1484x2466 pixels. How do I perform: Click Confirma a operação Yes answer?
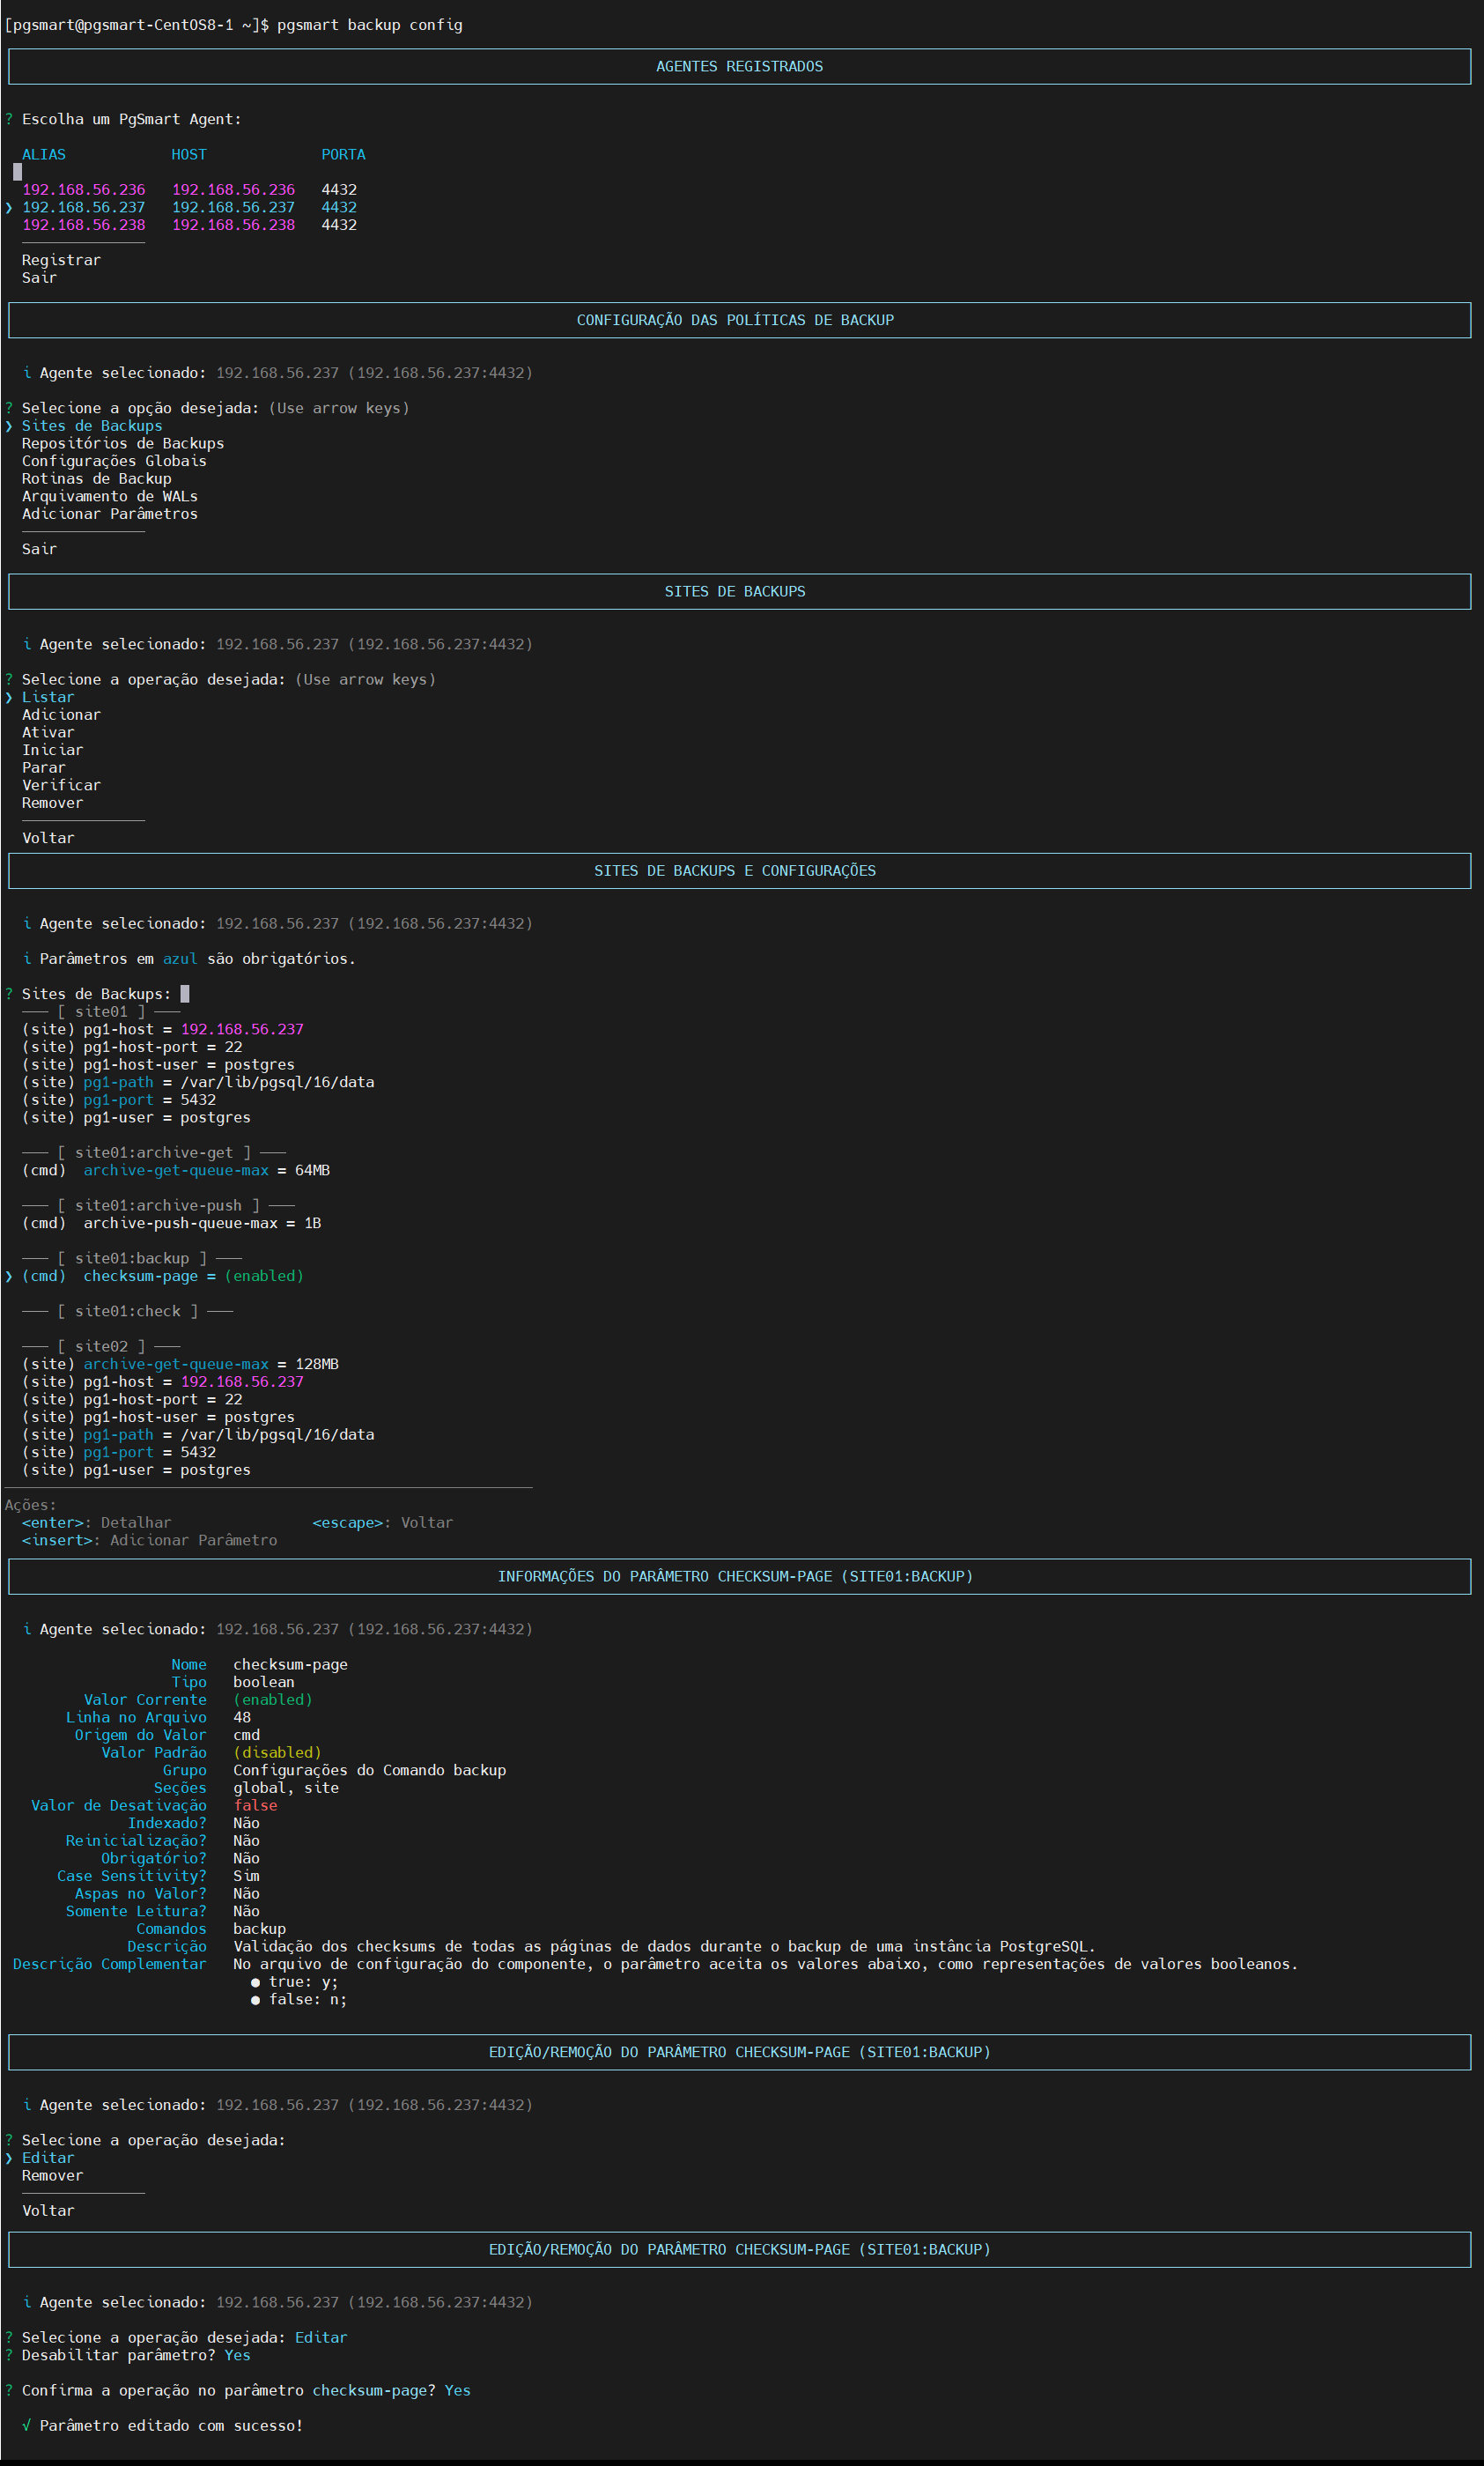[458, 2390]
